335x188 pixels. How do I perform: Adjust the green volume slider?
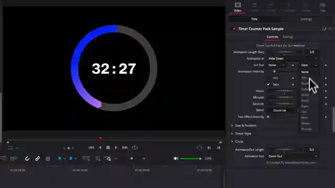pos(191,159)
